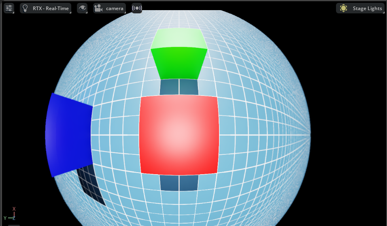Toggle the eye show/hide visibility menu

click(82, 8)
